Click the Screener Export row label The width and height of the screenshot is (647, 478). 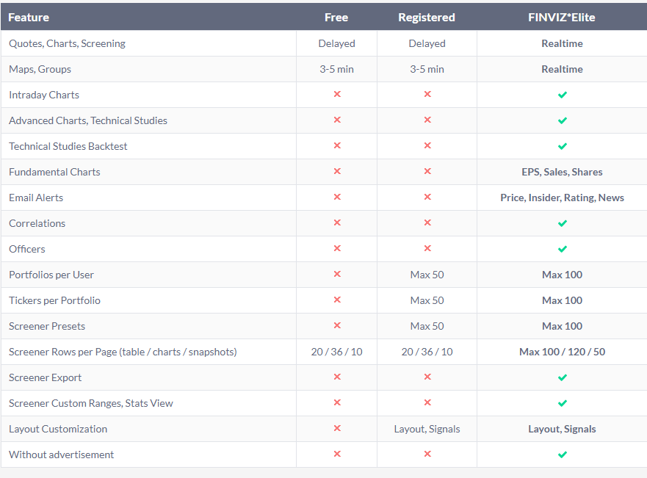46,377
